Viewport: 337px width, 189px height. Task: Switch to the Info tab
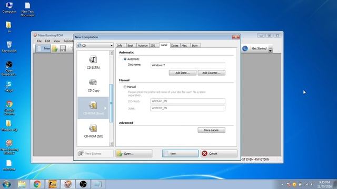[x=120, y=46]
